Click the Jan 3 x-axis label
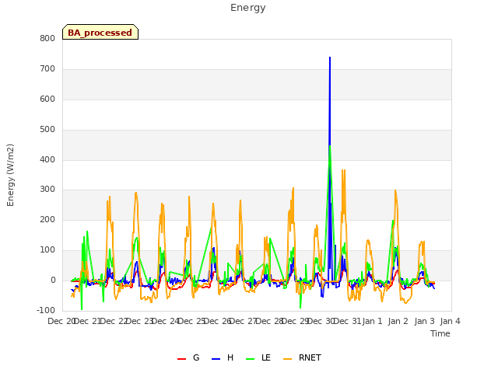Viewport: 498px width, 373px height. [424, 321]
